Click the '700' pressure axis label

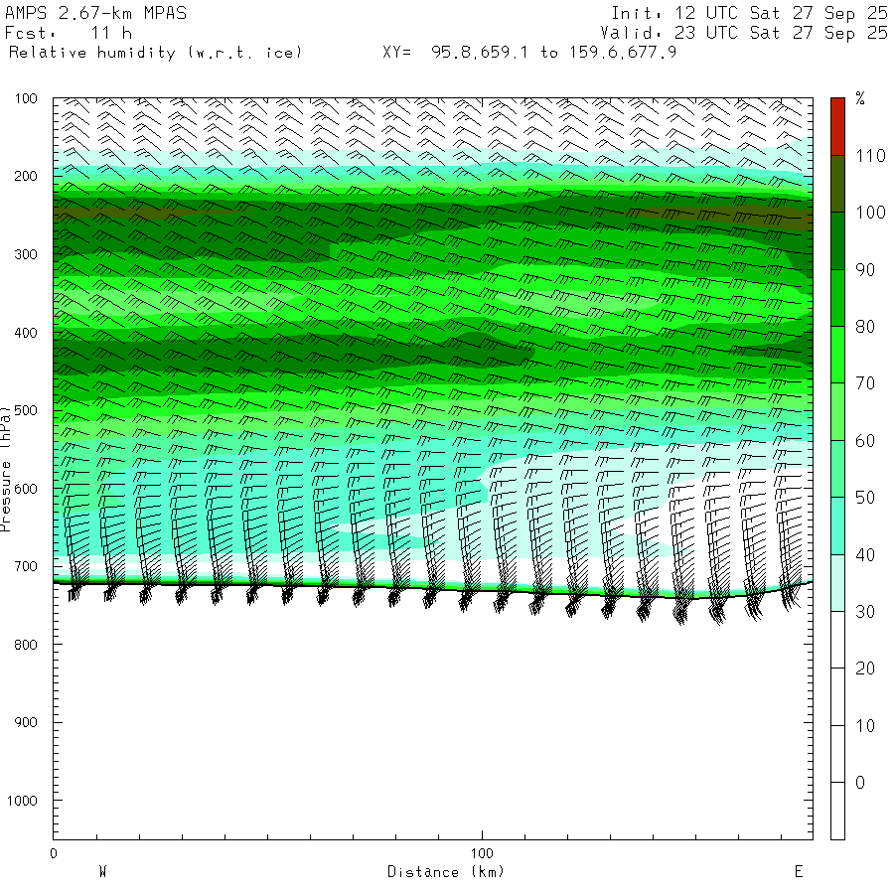[26, 567]
